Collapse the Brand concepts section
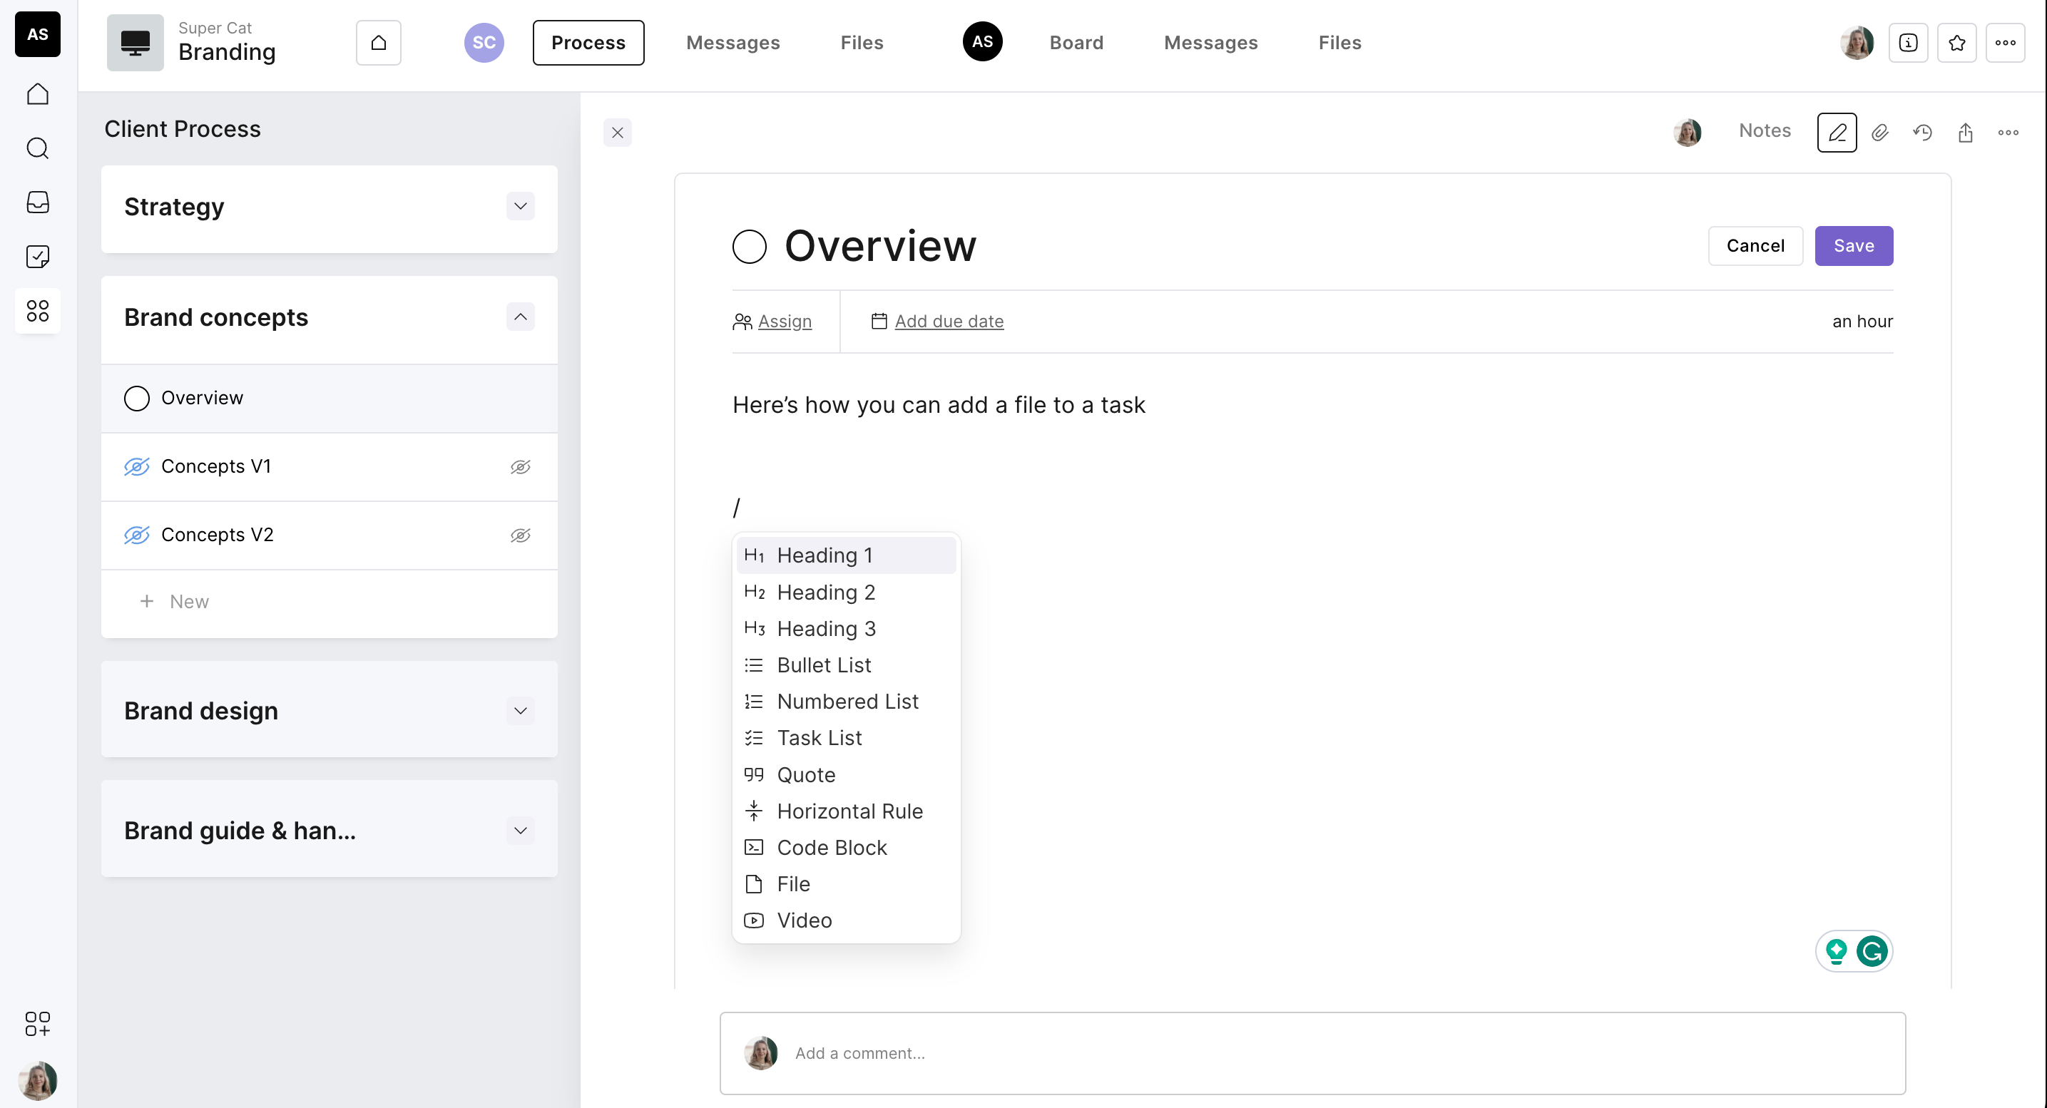The width and height of the screenshot is (2047, 1108). (521, 317)
